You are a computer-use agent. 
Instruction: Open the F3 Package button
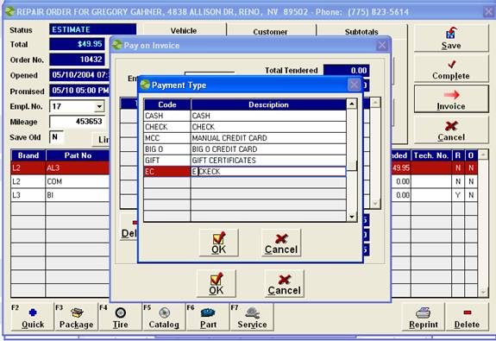76,317
